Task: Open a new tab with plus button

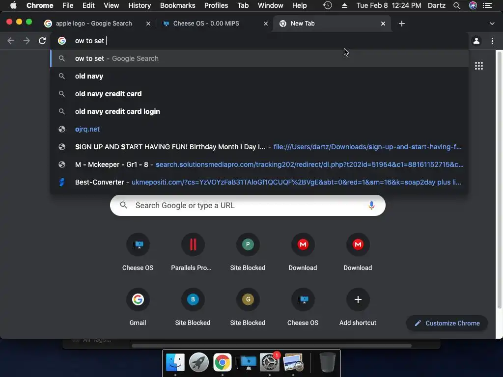Action: coord(402,24)
